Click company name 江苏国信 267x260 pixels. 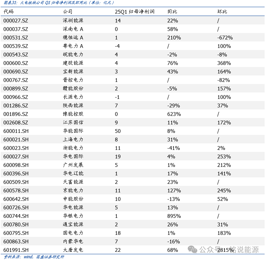pos(73,122)
